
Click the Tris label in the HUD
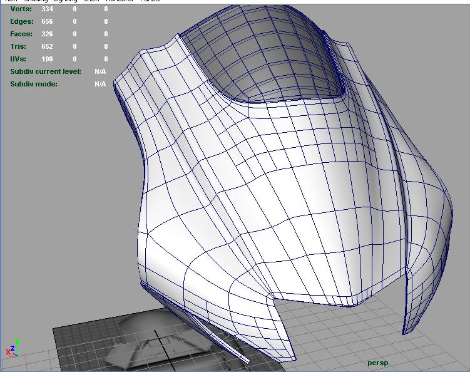pyautogui.click(x=18, y=46)
